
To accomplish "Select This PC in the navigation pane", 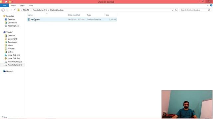I will click(9, 32).
